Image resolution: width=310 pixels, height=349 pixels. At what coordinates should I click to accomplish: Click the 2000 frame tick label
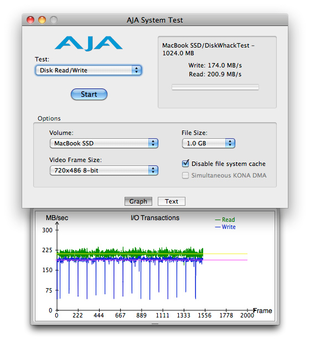point(247,316)
